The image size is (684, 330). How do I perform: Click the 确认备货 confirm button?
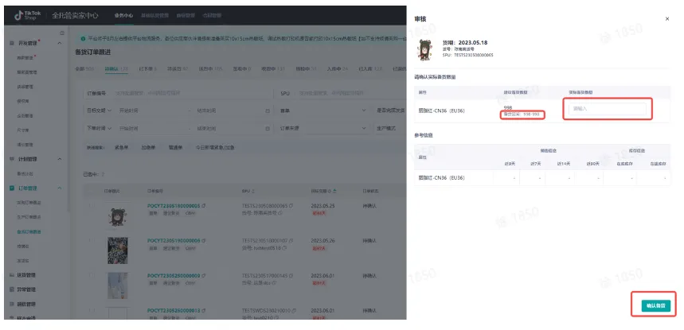pos(655,305)
